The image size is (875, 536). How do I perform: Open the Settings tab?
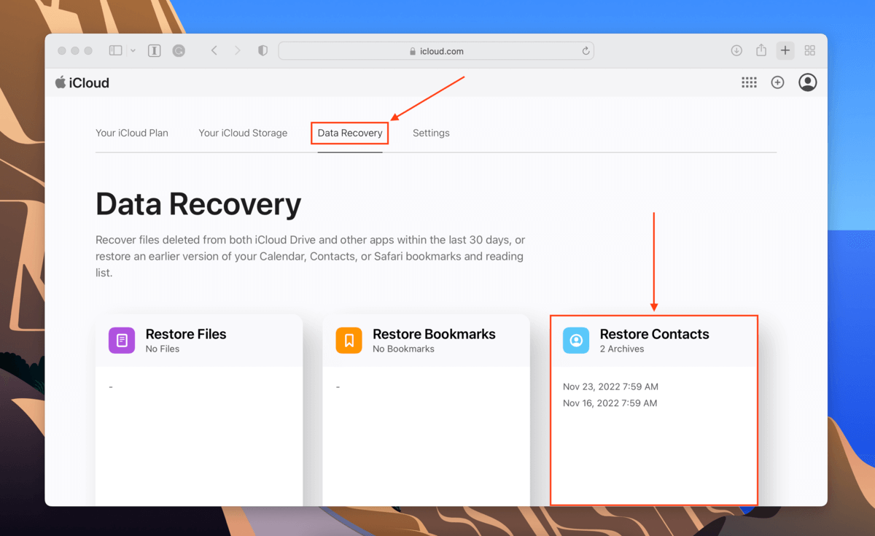coord(431,133)
